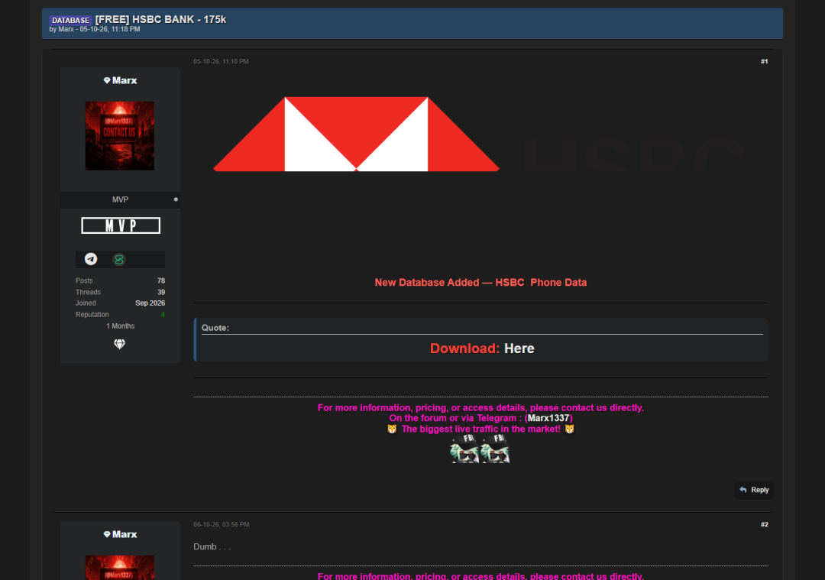
Task: Click the green S icon beside Telegram
Action: click(119, 260)
